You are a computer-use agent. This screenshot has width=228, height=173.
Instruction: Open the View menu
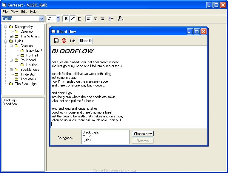coord(14,12)
